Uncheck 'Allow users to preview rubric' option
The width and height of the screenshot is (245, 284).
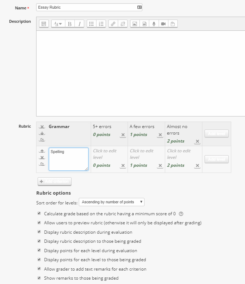pyautogui.click(x=39, y=223)
